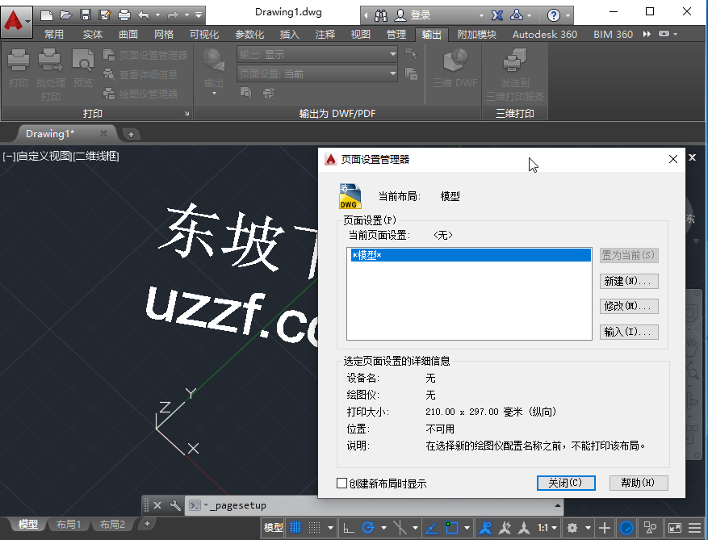The image size is (708, 540).
Task: Save the drawing with the floppy disk icon
Action: pyautogui.click(x=86, y=15)
